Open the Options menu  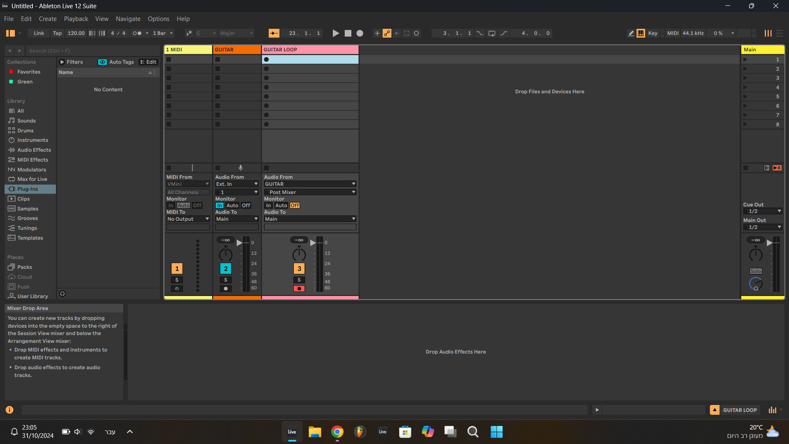[158, 19]
